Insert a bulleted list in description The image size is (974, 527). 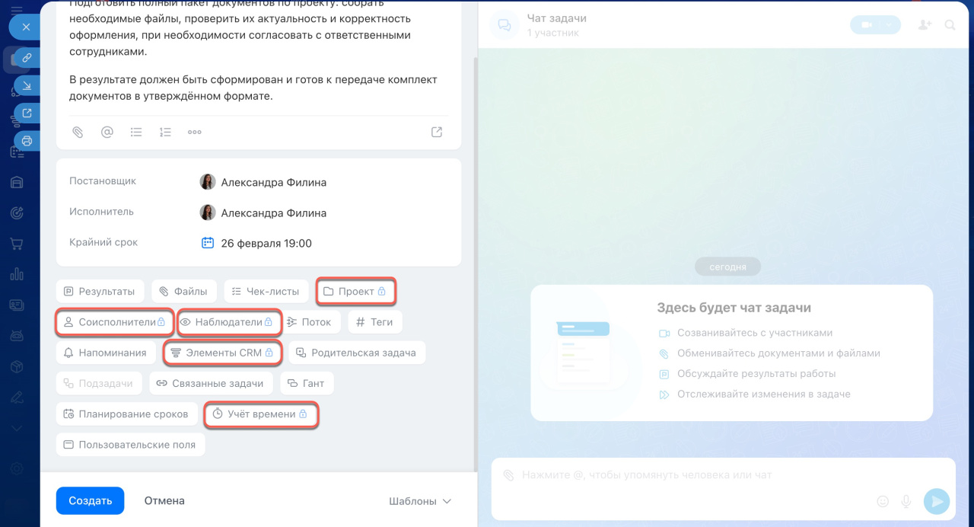click(x=136, y=132)
